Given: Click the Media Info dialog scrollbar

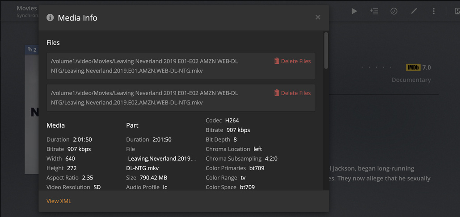Looking at the screenshot, I should [x=326, y=50].
